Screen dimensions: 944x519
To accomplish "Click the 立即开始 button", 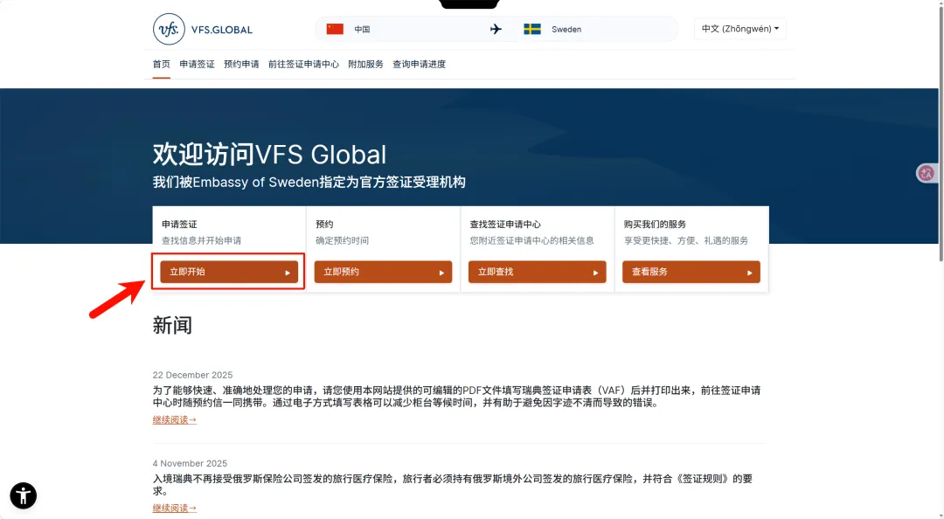I will (229, 272).
